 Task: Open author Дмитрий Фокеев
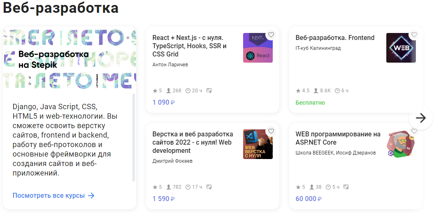172,161
